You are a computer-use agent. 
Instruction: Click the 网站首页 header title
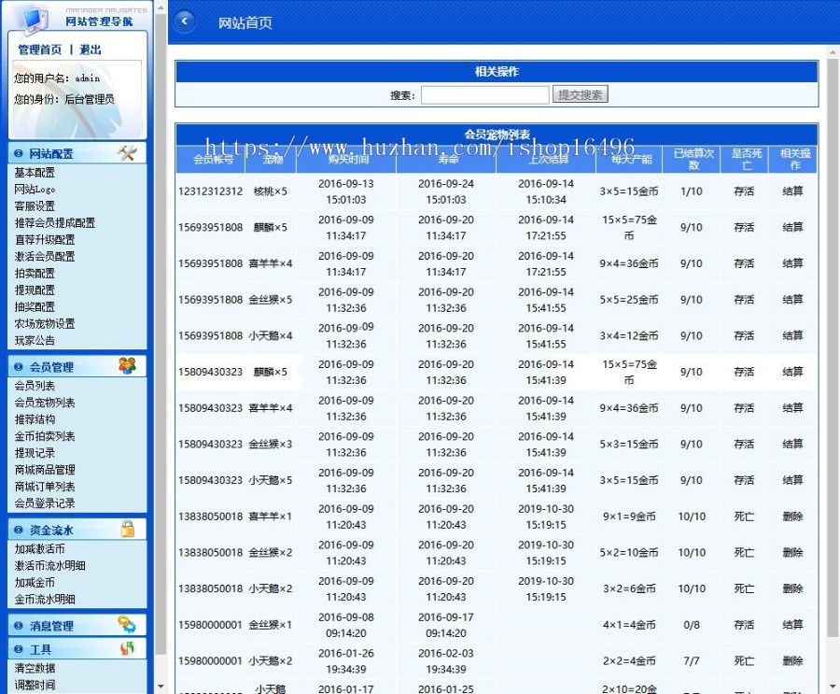[x=245, y=23]
